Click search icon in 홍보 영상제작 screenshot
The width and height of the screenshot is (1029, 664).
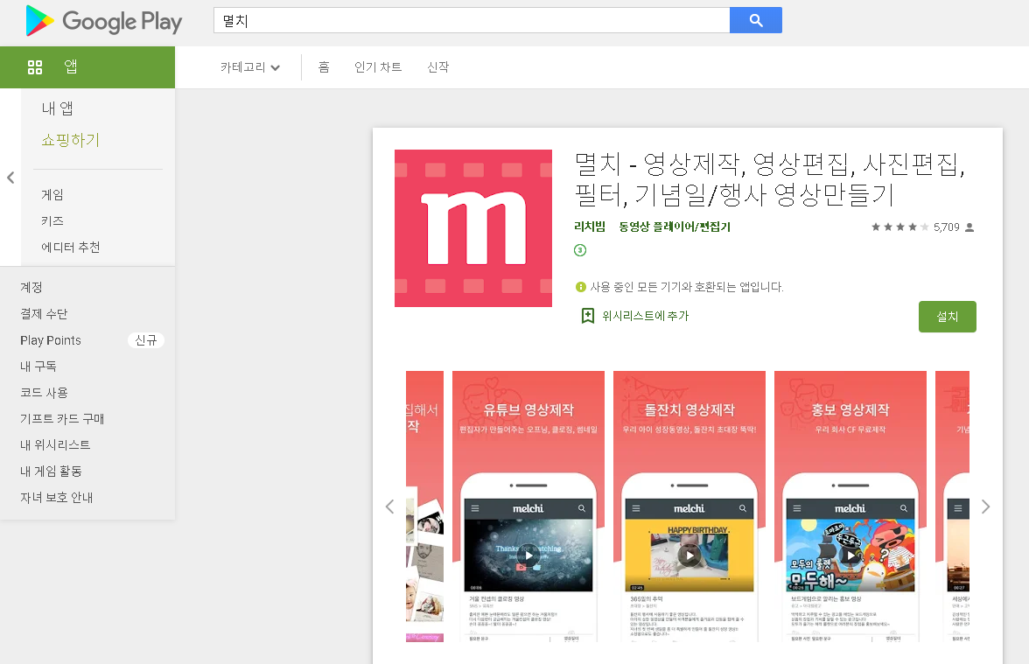(904, 508)
